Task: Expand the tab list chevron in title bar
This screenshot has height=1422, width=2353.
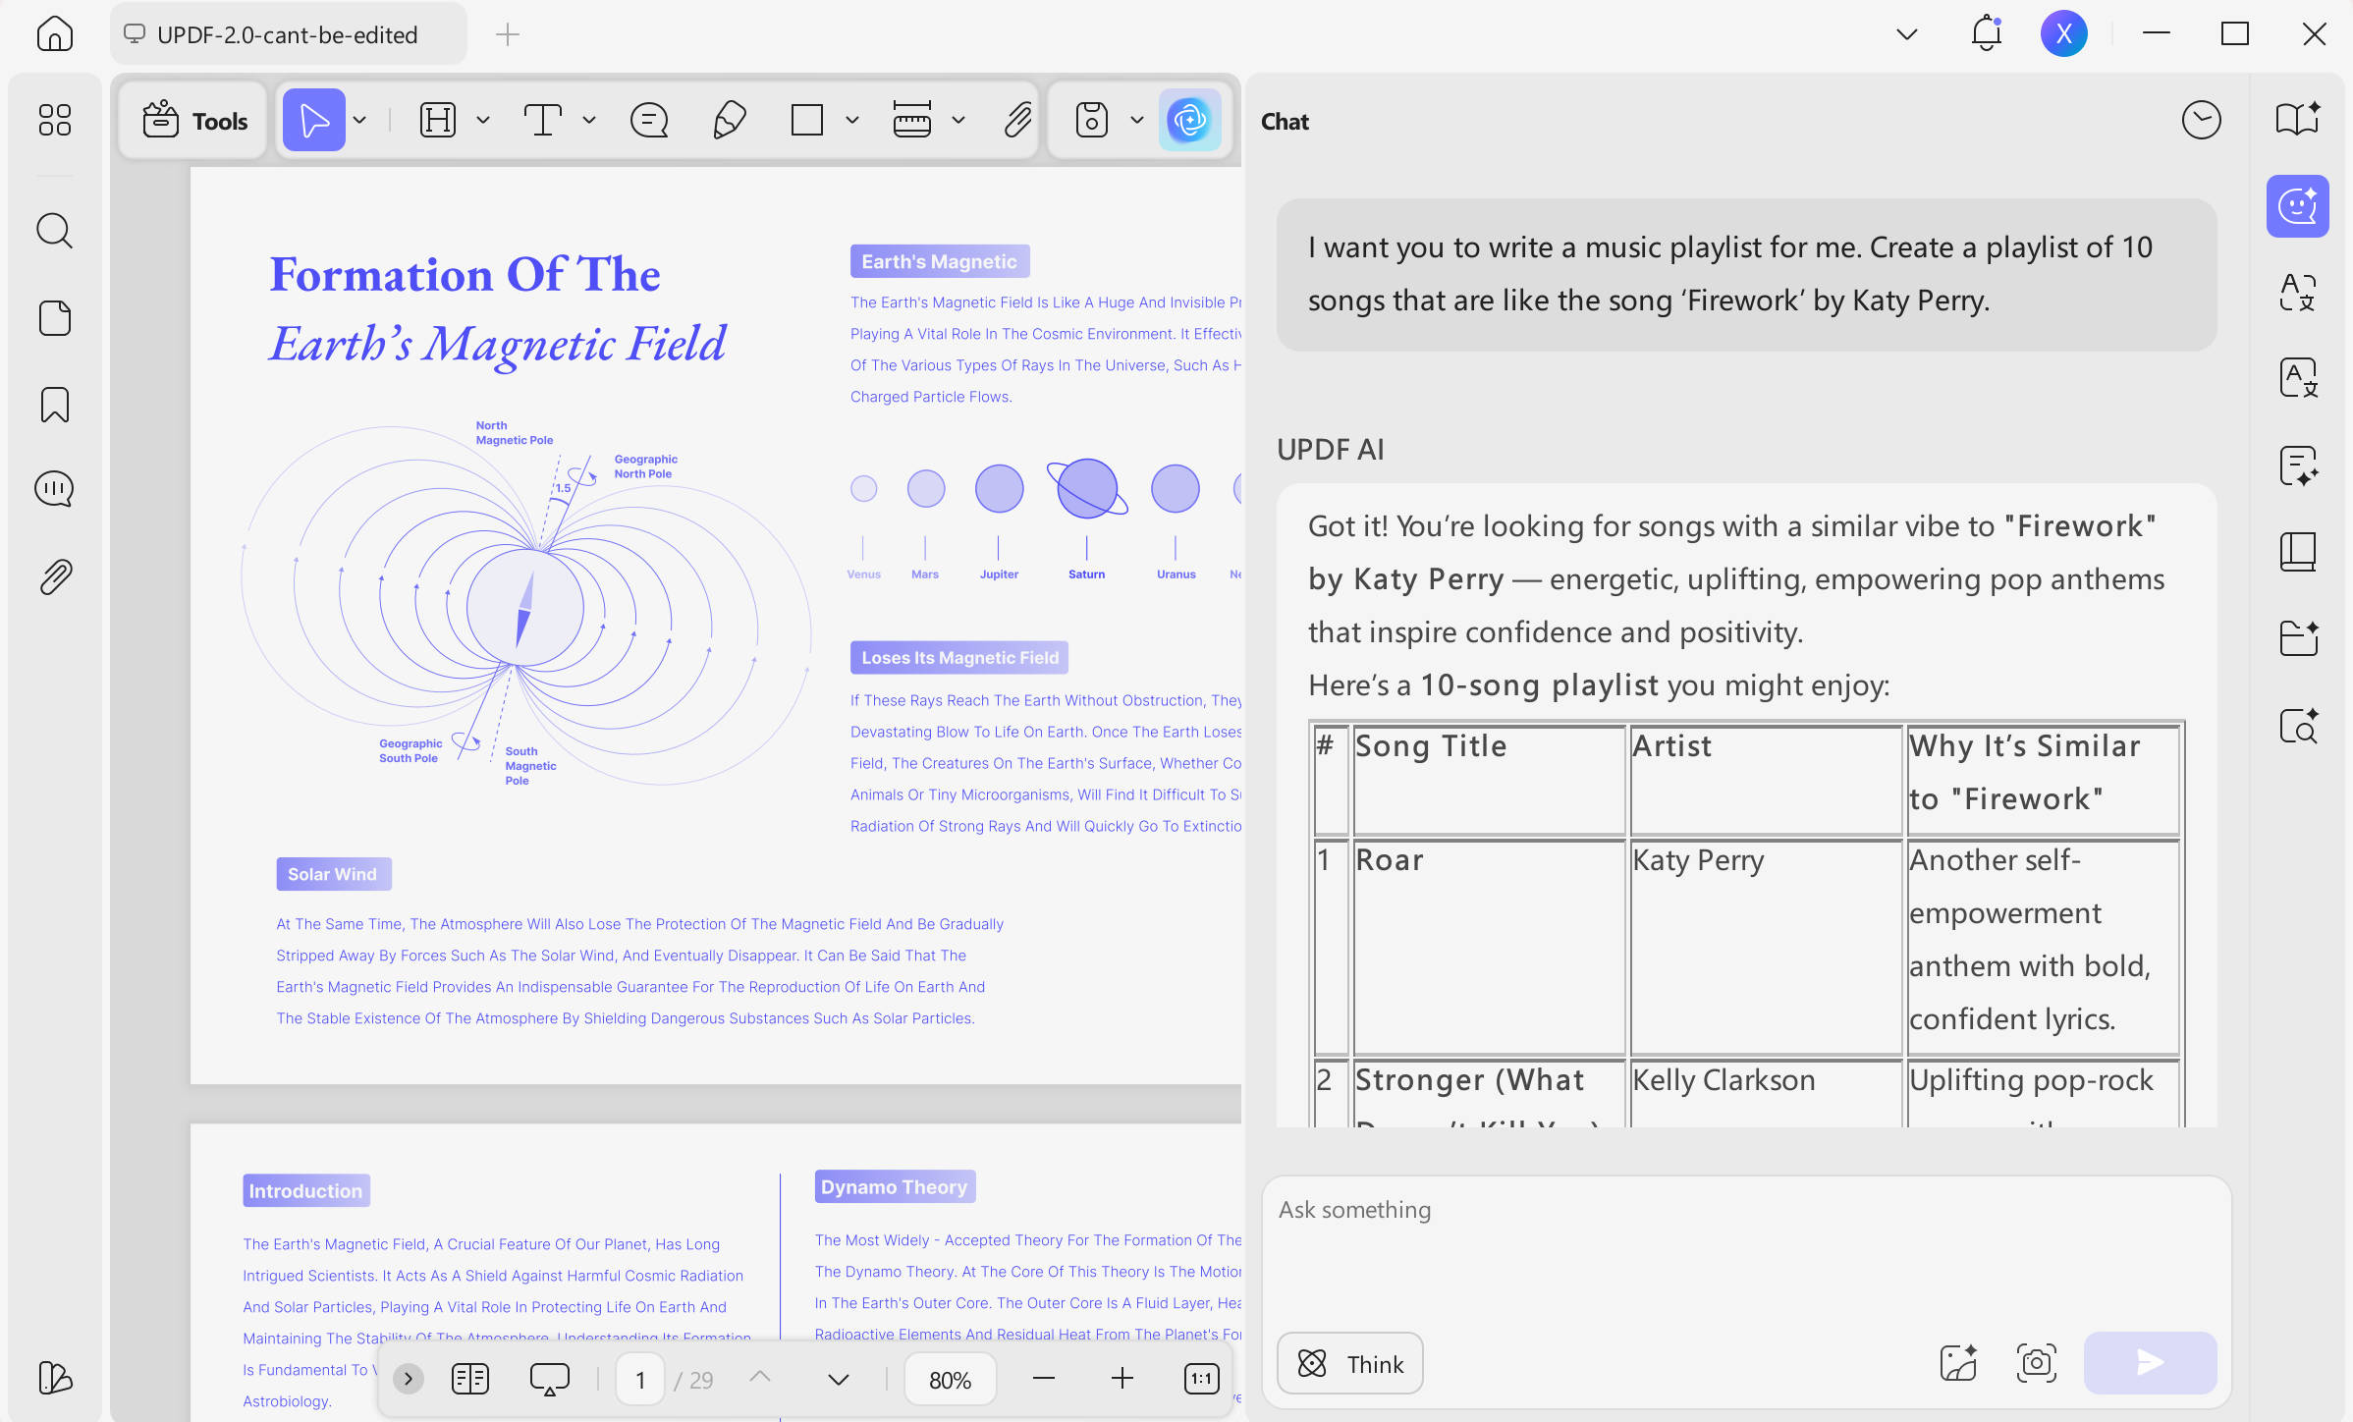Action: click(x=1906, y=34)
